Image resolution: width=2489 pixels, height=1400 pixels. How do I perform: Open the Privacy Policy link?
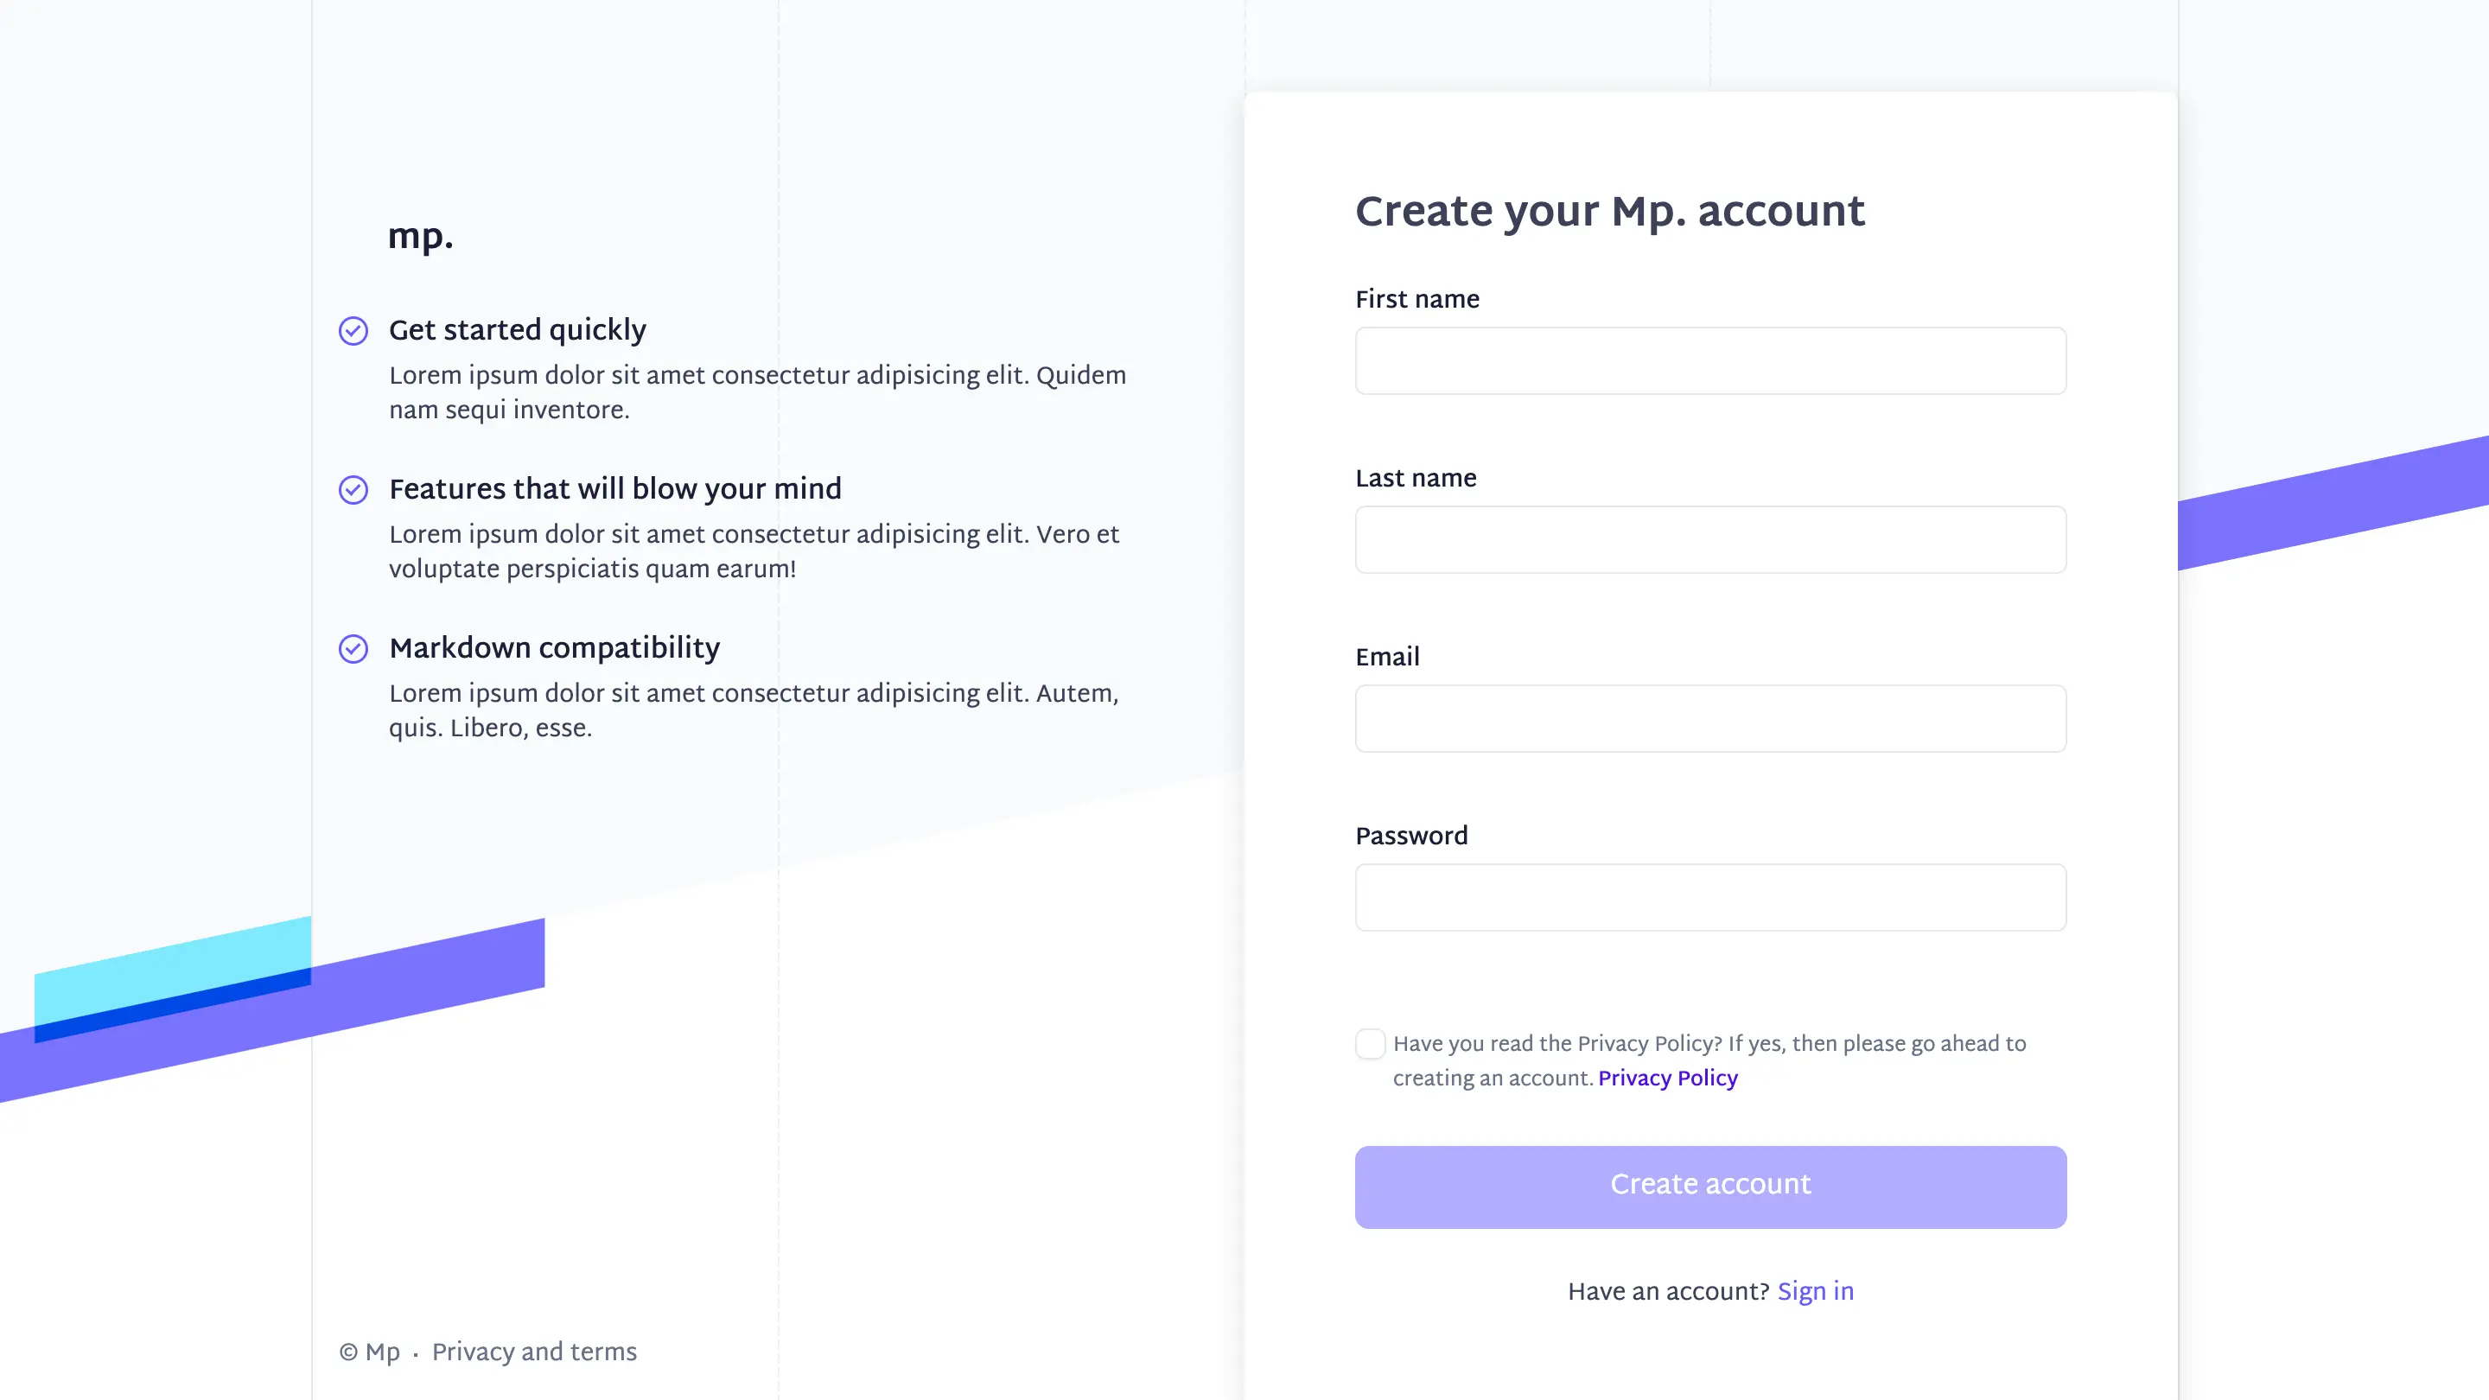coord(1668,1079)
